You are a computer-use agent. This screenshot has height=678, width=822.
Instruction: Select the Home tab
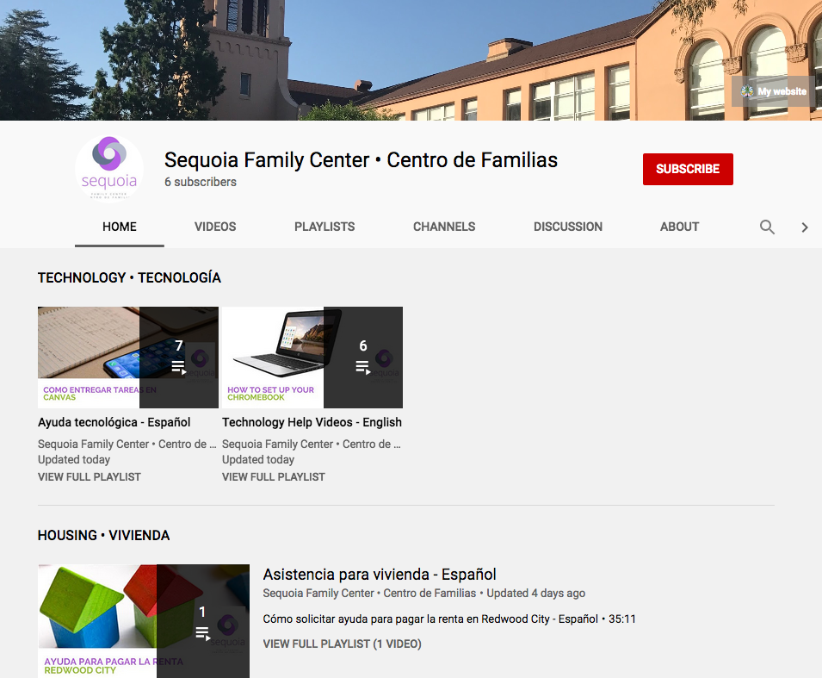pyautogui.click(x=120, y=227)
